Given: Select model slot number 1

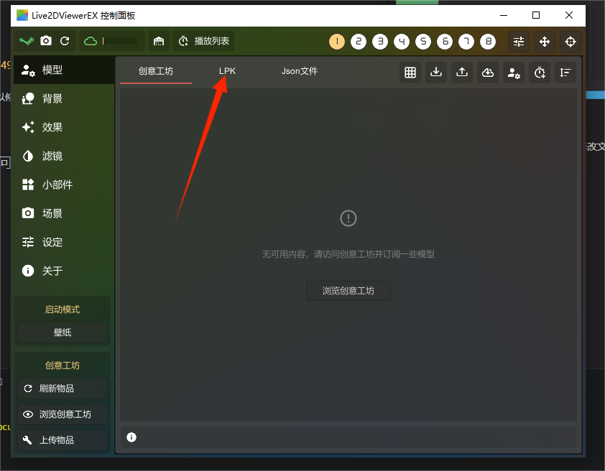Looking at the screenshot, I should click(x=337, y=42).
